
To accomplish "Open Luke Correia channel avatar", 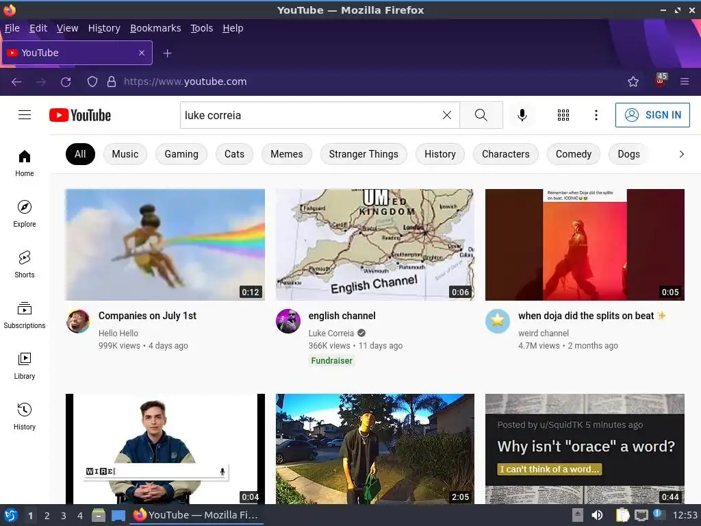I will pyautogui.click(x=288, y=321).
